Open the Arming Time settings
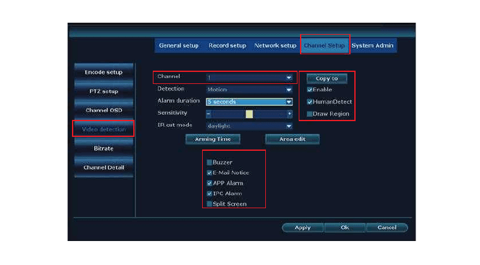Image resolution: width=480 pixels, height=265 pixels. click(x=213, y=139)
